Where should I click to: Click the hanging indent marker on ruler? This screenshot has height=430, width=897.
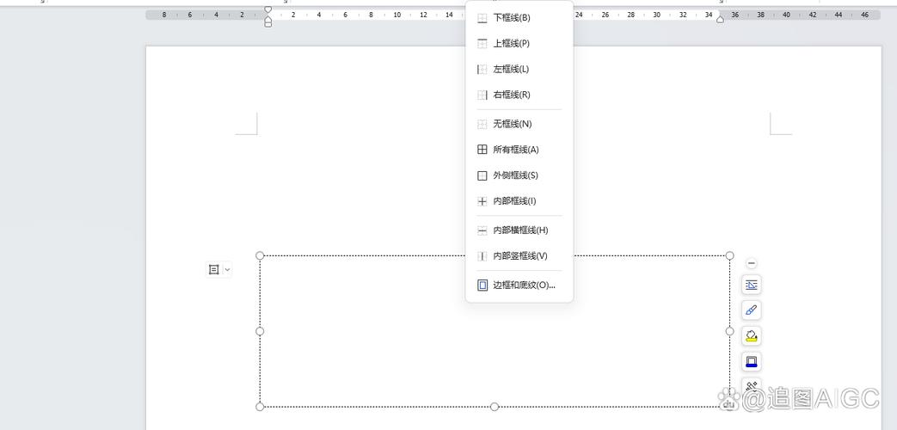[267, 19]
